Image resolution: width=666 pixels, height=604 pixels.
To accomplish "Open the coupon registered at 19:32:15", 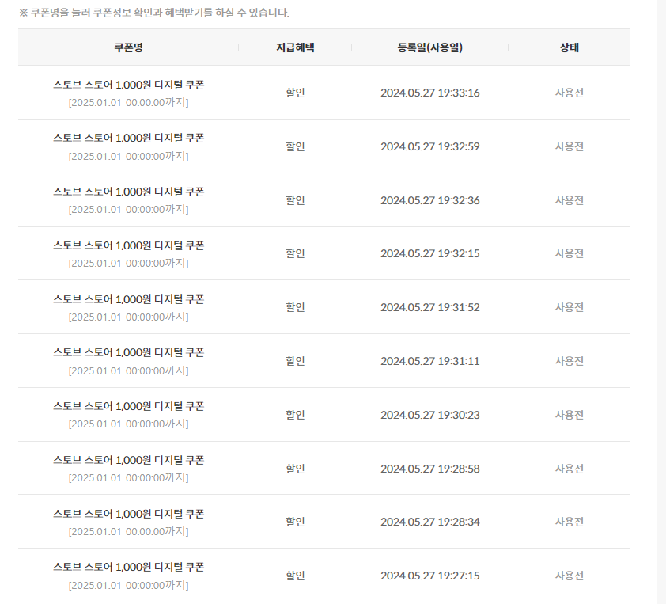I will click(128, 245).
